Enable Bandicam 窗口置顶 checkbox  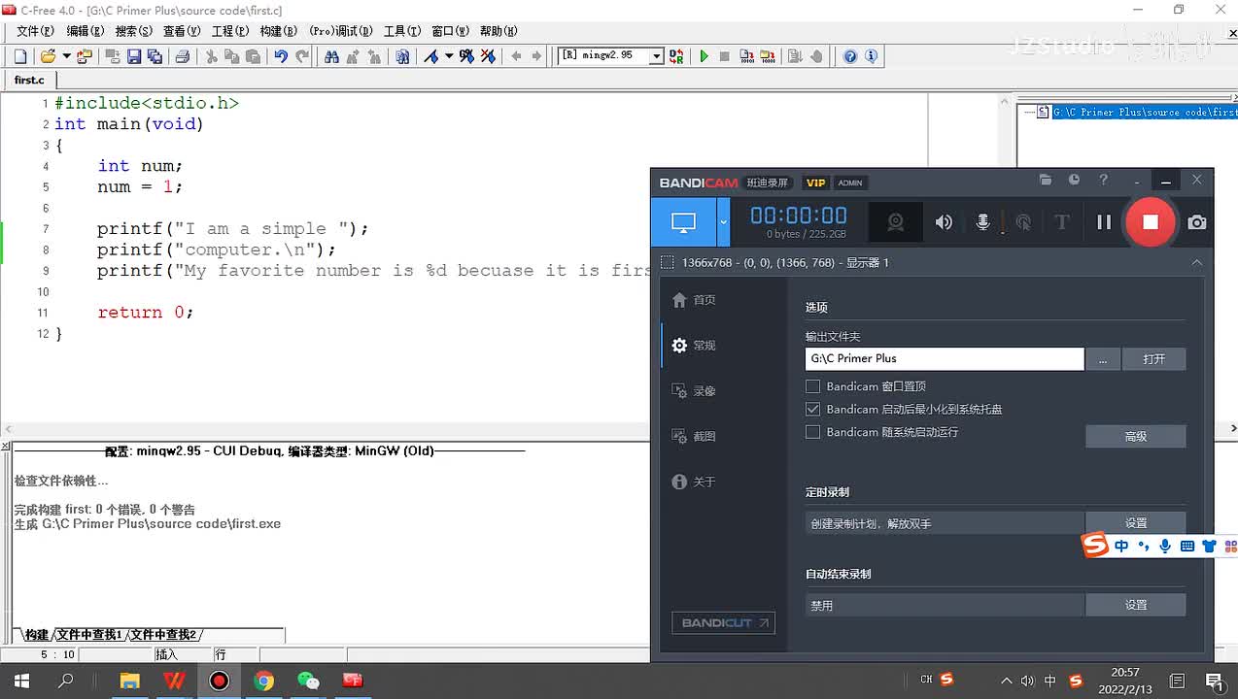(813, 386)
